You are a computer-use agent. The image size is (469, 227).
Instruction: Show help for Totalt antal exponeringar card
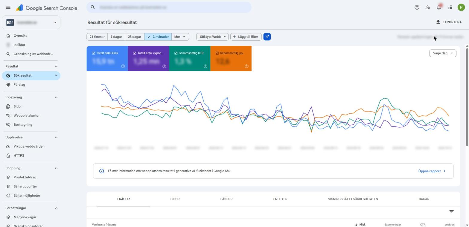click(x=164, y=66)
